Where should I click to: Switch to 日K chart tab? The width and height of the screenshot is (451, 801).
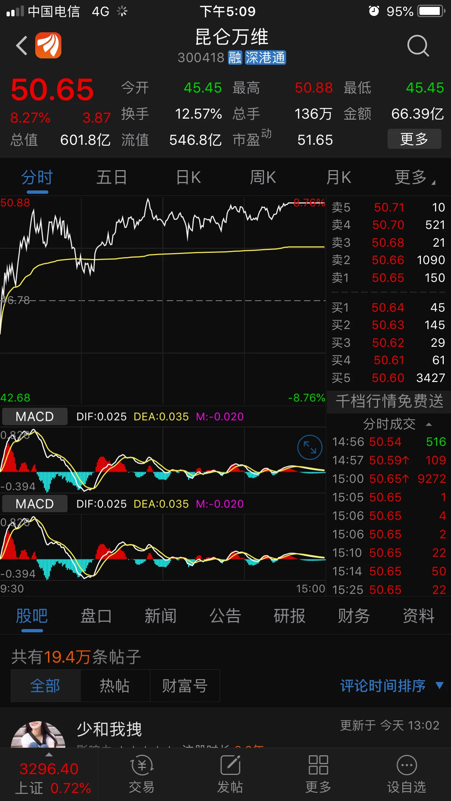tap(188, 178)
